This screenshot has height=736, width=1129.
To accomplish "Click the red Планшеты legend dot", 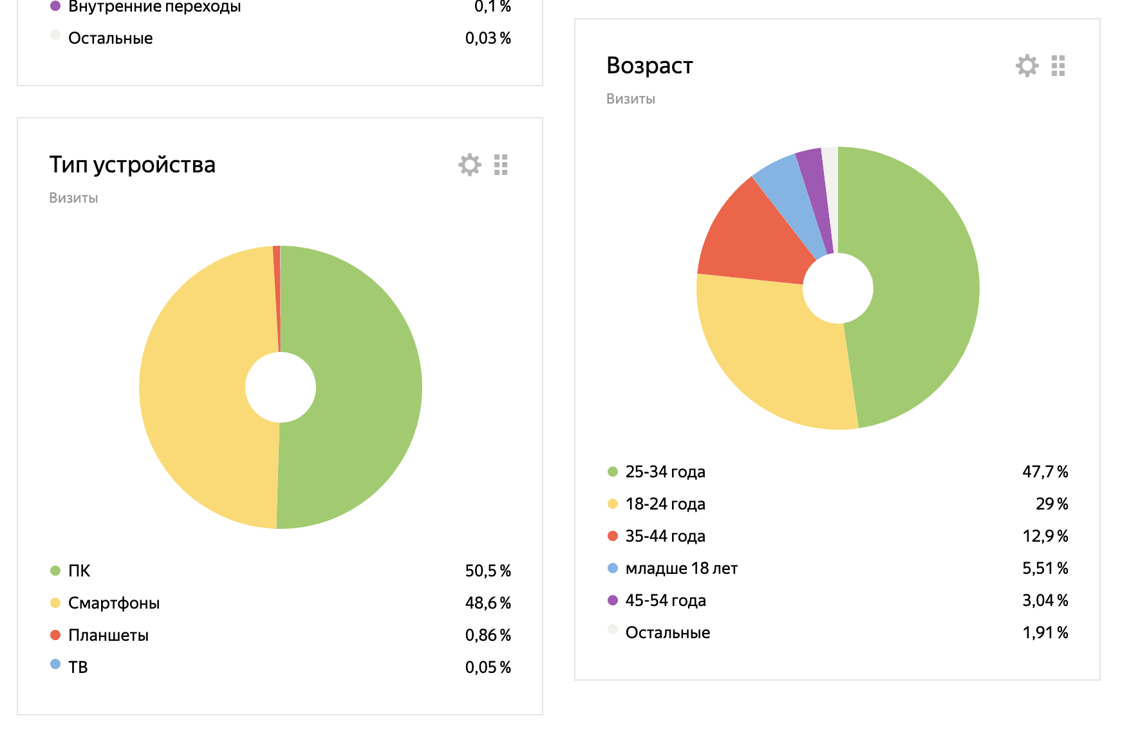I will coord(55,635).
